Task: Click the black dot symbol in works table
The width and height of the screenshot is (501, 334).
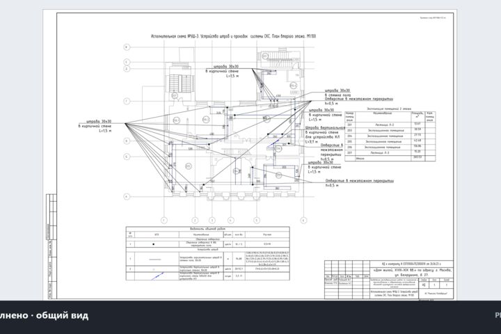Action: click(x=154, y=244)
